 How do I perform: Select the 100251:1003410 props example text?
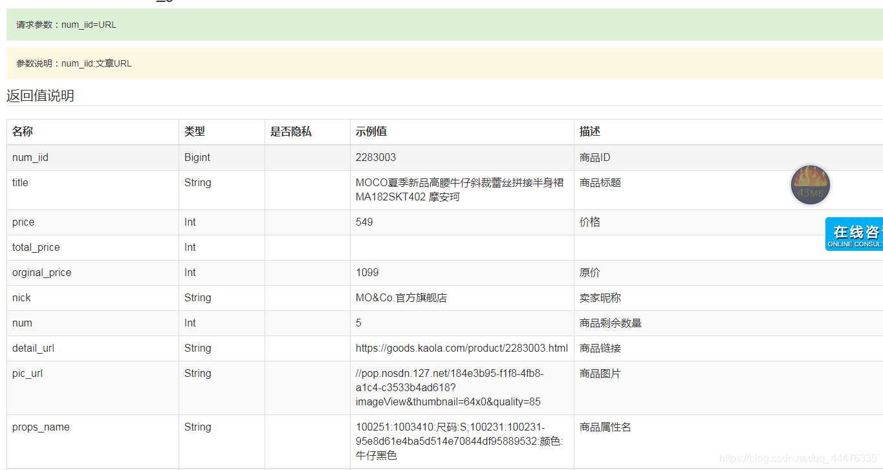tap(459, 441)
